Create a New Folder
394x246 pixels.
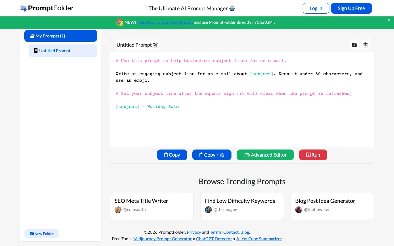pyautogui.click(x=42, y=234)
